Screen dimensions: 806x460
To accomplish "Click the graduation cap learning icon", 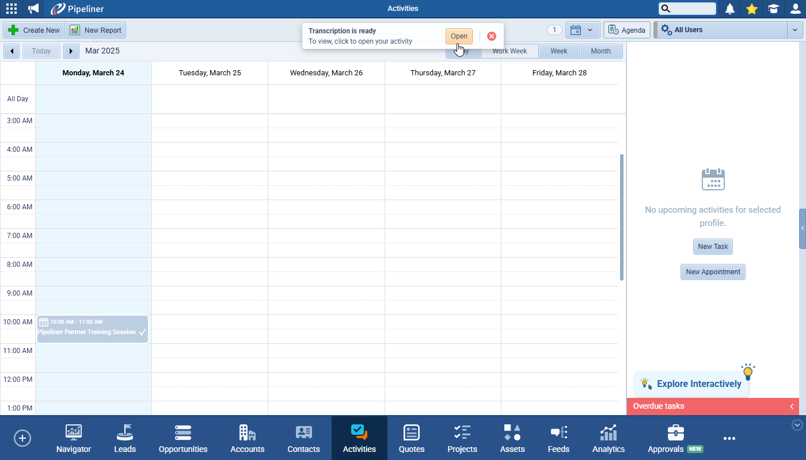I will [x=773, y=9].
